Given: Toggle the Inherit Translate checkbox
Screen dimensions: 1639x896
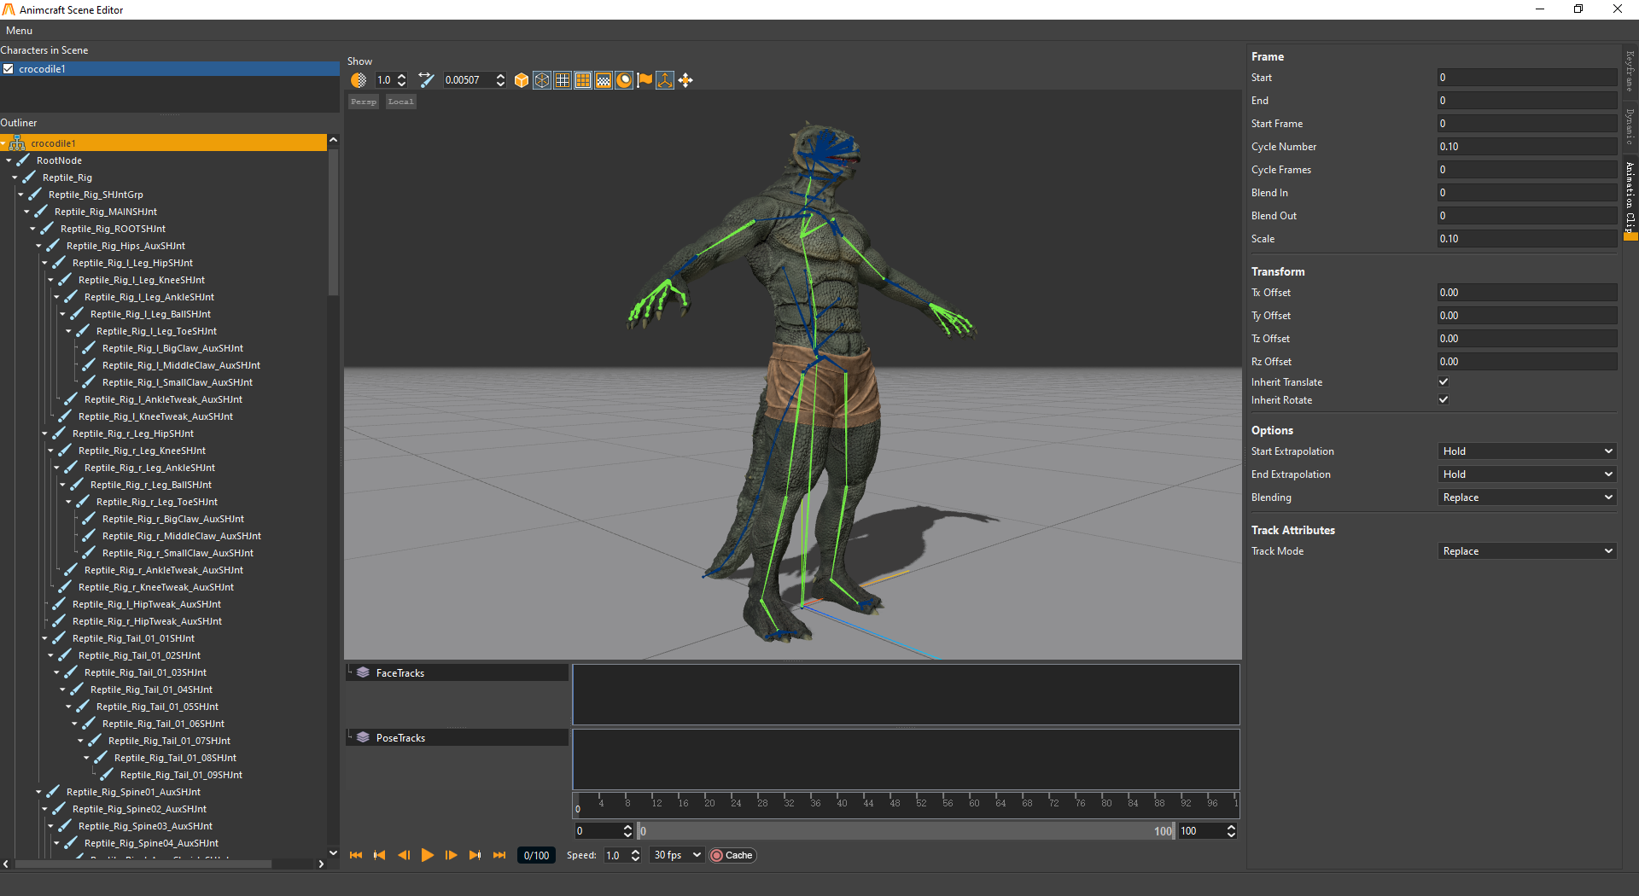Looking at the screenshot, I should point(1444,382).
